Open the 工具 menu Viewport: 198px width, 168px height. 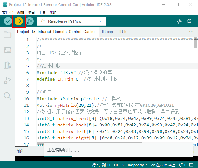tap(42, 12)
